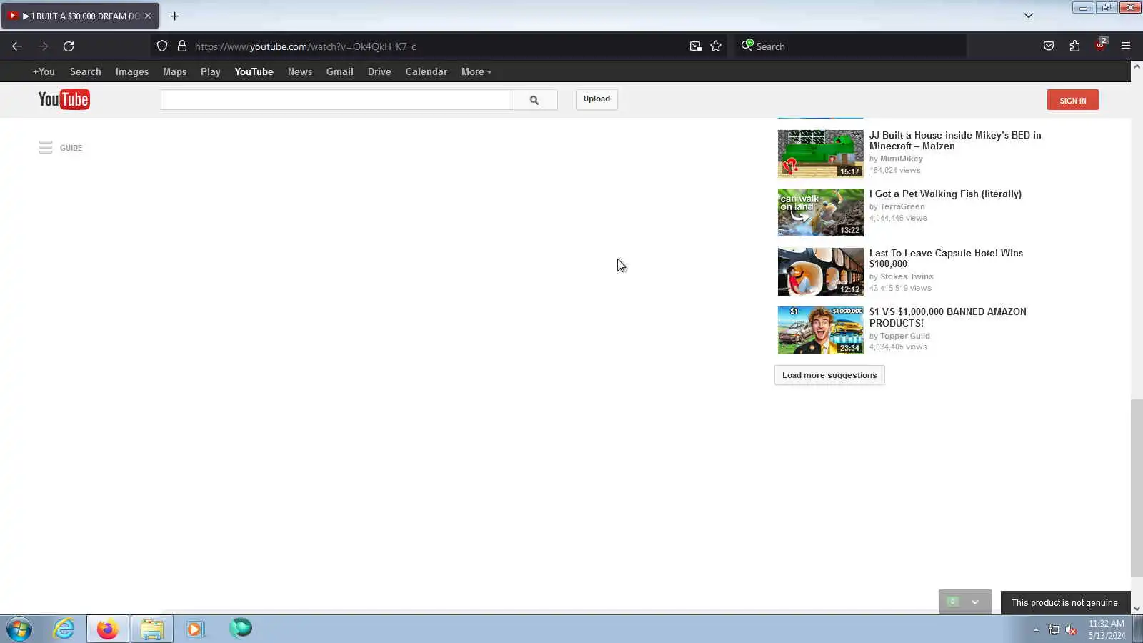Open Calendar from the Google bar
1143x643 pixels.
pyautogui.click(x=426, y=71)
